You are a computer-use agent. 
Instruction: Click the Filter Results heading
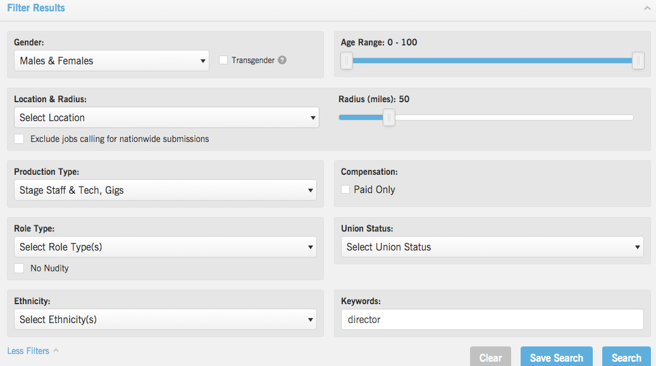pyautogui.click(x=36, y=8)
